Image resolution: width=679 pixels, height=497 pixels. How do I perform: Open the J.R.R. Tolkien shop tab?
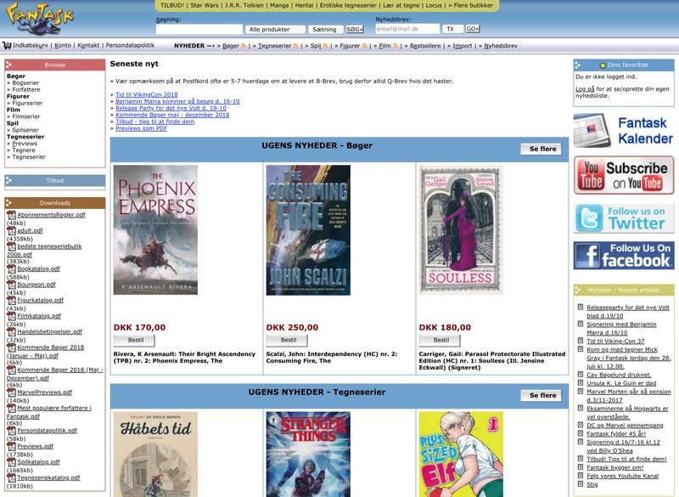point(244,5)
